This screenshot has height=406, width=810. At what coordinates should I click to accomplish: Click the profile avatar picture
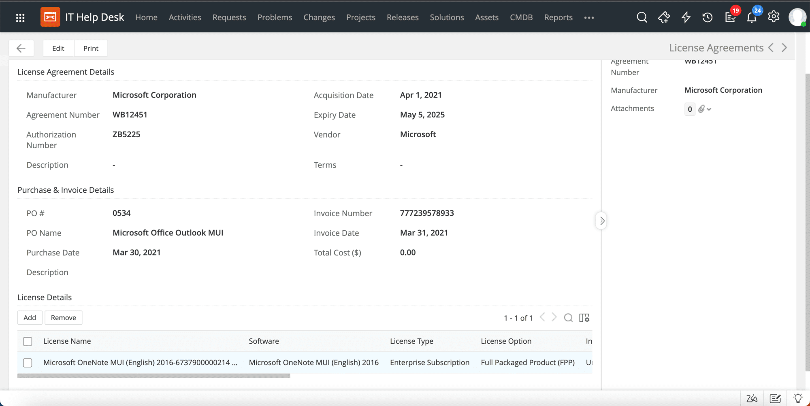point(797,17)
